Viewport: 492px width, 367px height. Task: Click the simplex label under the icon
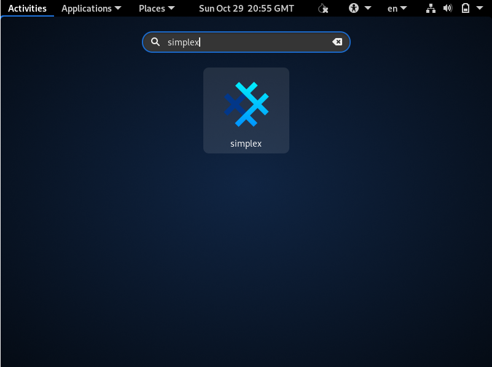(x=246, y=144)
